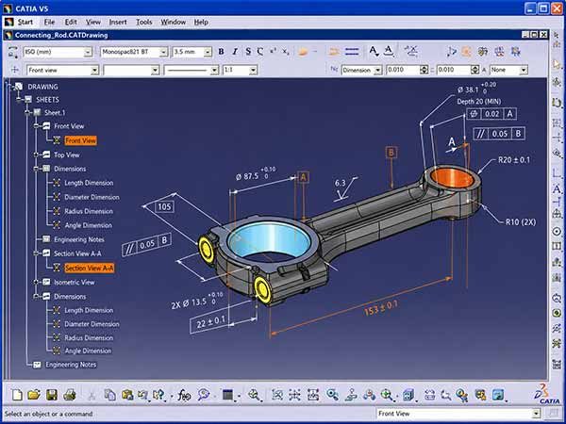Select the DRAWING root tree item
Viewport: 566px width, 424px height.
click(x=43, y=87)
